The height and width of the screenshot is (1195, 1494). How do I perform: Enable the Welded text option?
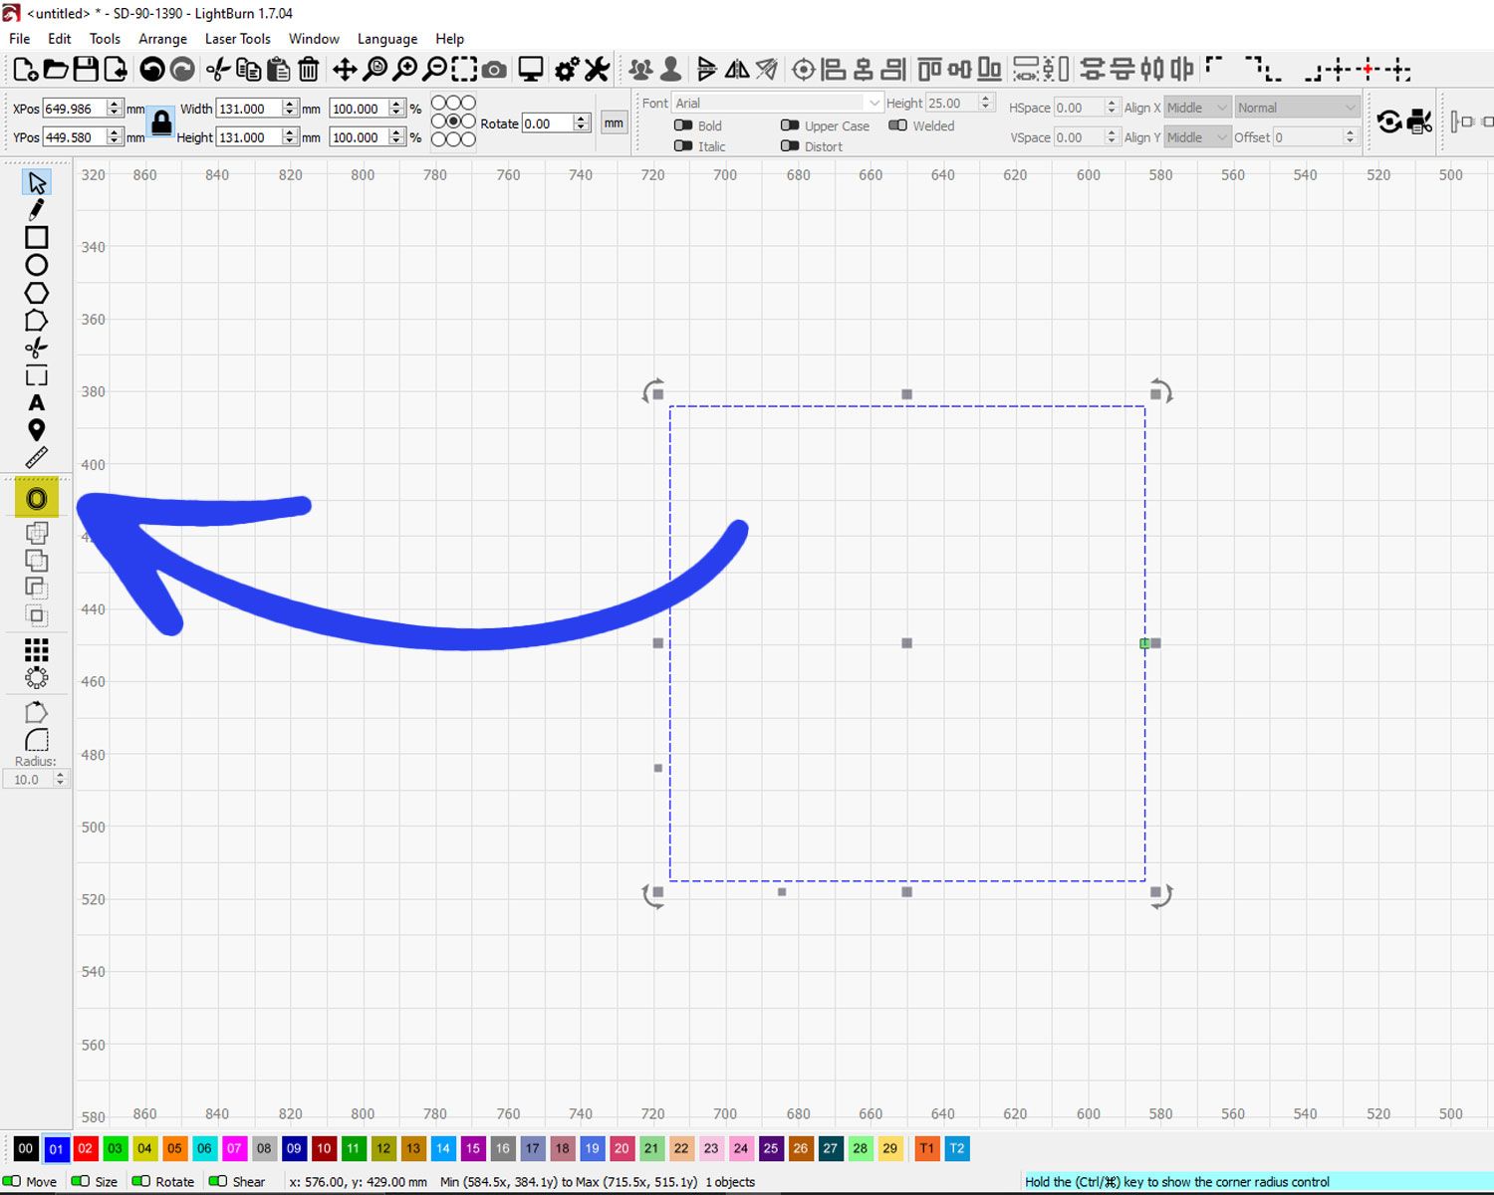pos(899,125)
